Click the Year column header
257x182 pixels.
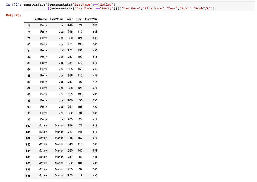tap(70, 19)
